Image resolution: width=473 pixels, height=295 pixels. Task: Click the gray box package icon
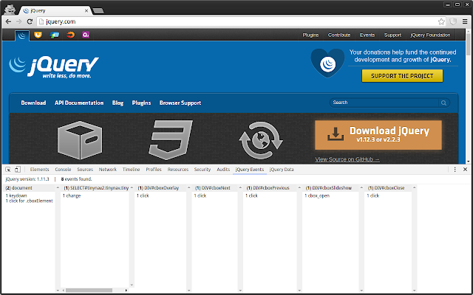(80, 140)
